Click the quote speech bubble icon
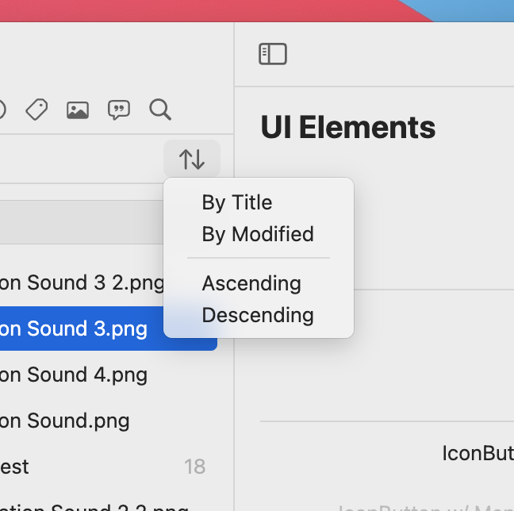 119,109
